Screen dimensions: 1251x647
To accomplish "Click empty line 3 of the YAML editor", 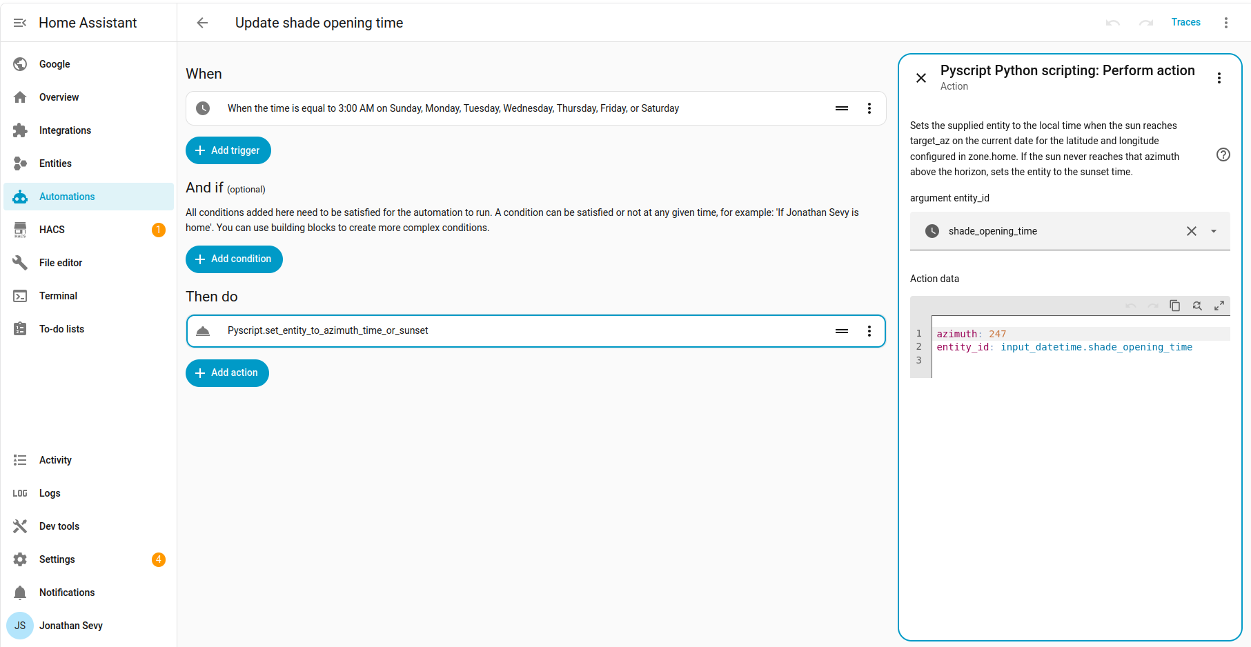I will pyautogui.click(x=1081, y=360).
